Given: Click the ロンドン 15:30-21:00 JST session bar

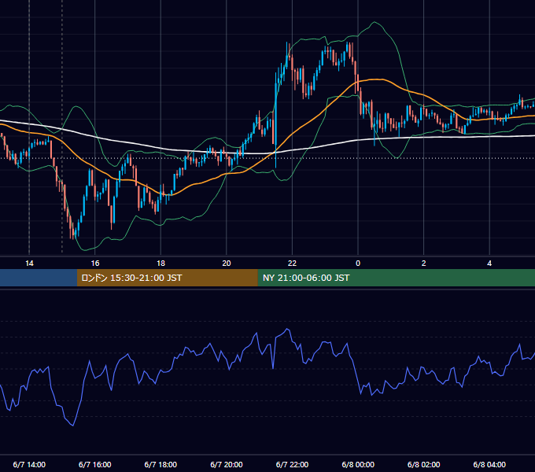Looking at the screenshot, I should tap(167, 278).
